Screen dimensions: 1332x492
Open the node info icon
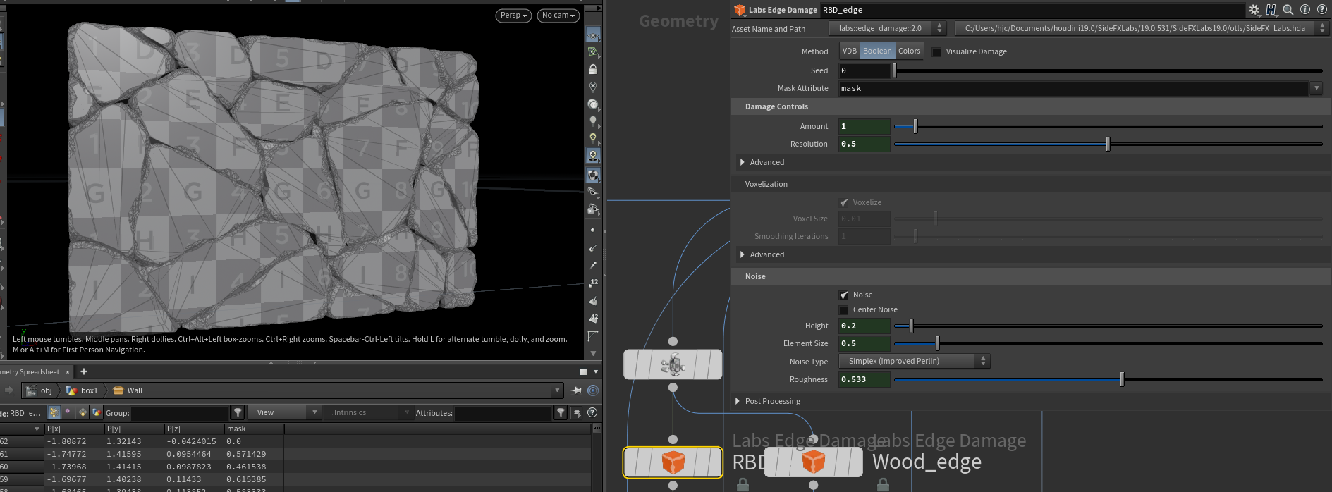(1305, 10)
